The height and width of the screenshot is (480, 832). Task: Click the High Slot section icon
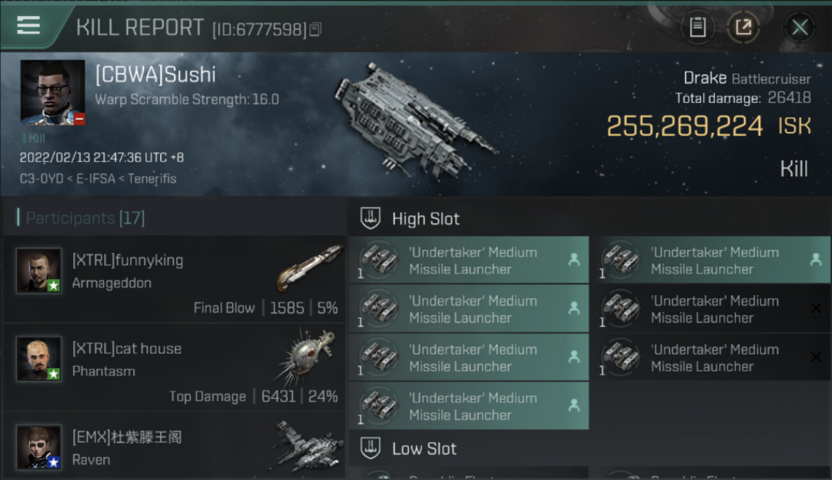(369, 218)
